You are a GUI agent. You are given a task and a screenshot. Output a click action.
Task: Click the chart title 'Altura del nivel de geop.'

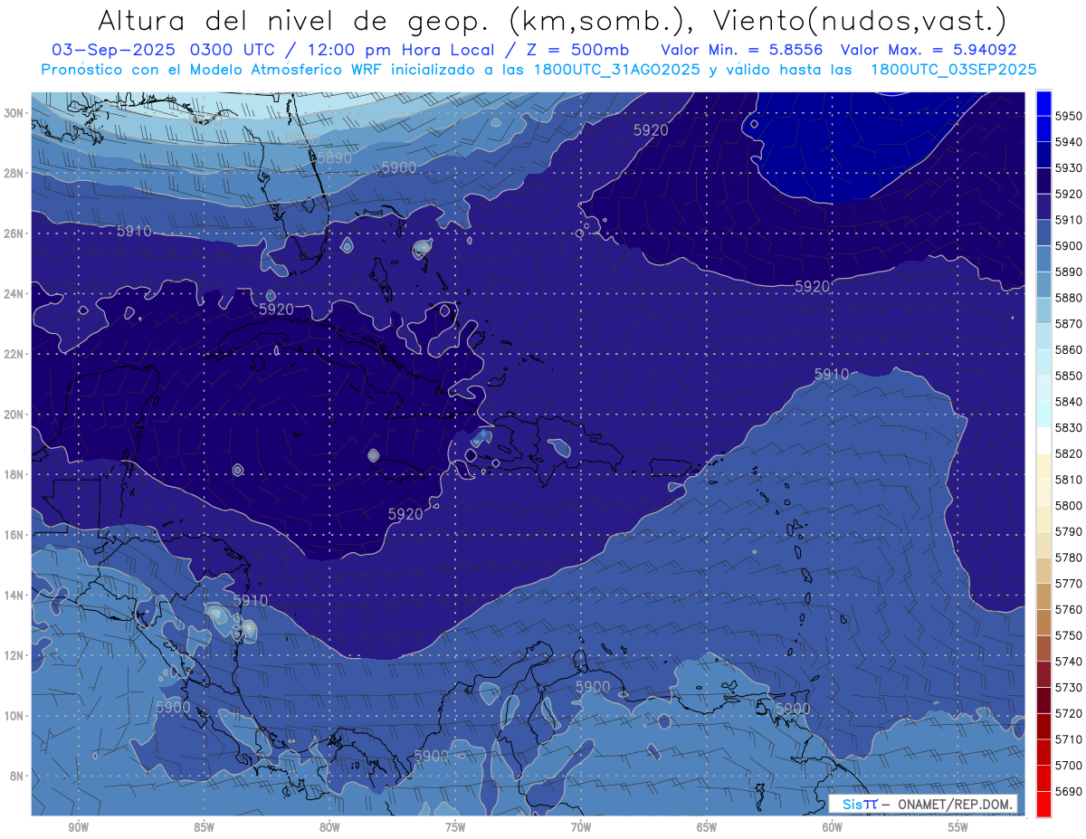(292, 19)
